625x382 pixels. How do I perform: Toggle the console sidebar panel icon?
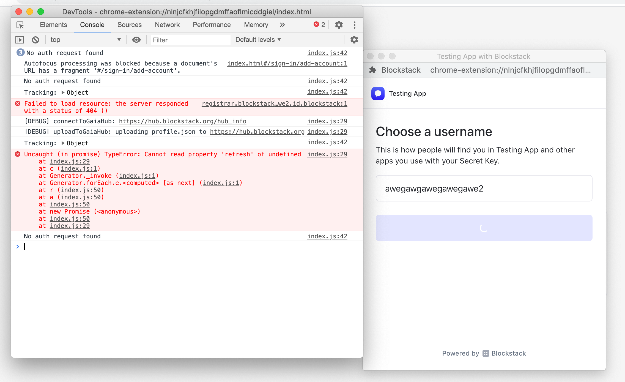[x=20, y=40]
